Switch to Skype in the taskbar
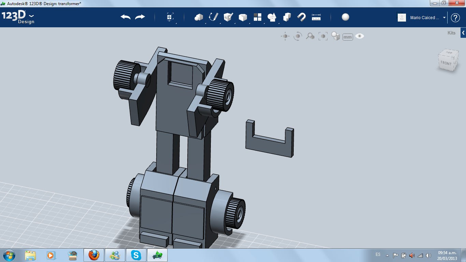 [x=136, y=255]
